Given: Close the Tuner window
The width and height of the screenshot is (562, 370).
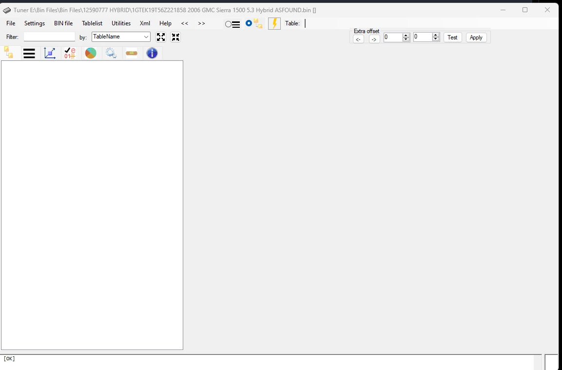Looking at the screenshot, I should click(x=547, y=10).
